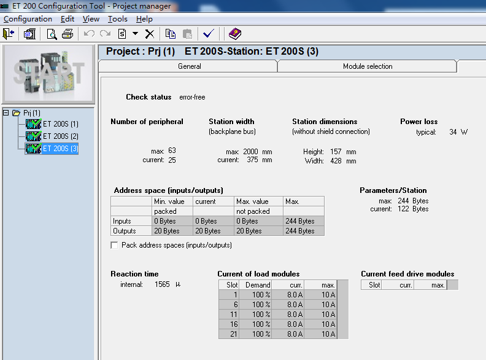Click the power loss 34 W value
The width and height of the screenshot is (486, 360).
[458, 132]
